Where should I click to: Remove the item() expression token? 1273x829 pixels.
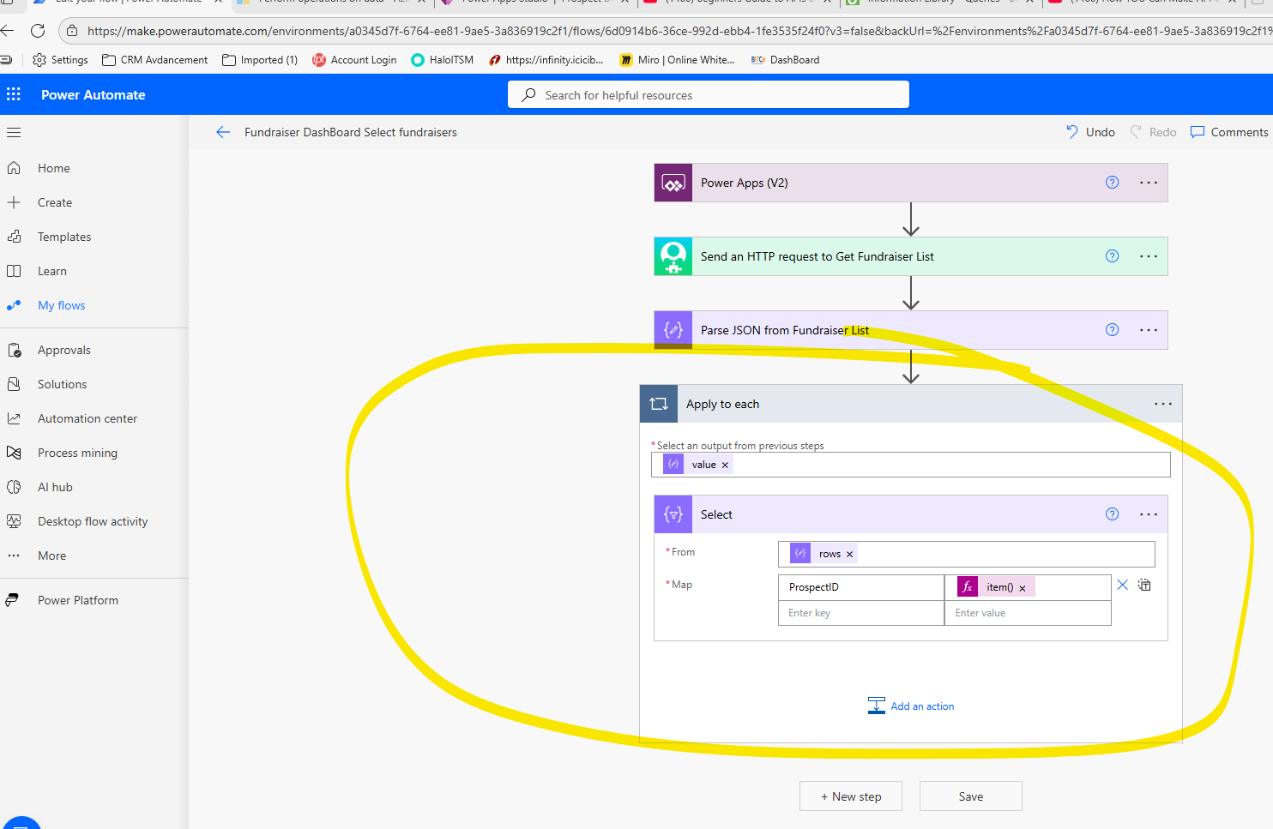coord(1023,588)
